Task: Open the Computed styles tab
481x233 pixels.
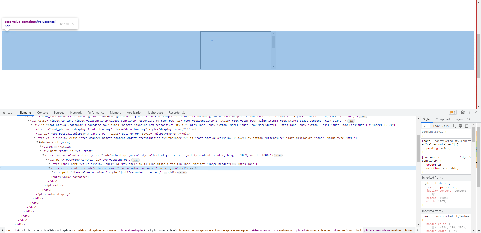Action: [x=442, y=119]
